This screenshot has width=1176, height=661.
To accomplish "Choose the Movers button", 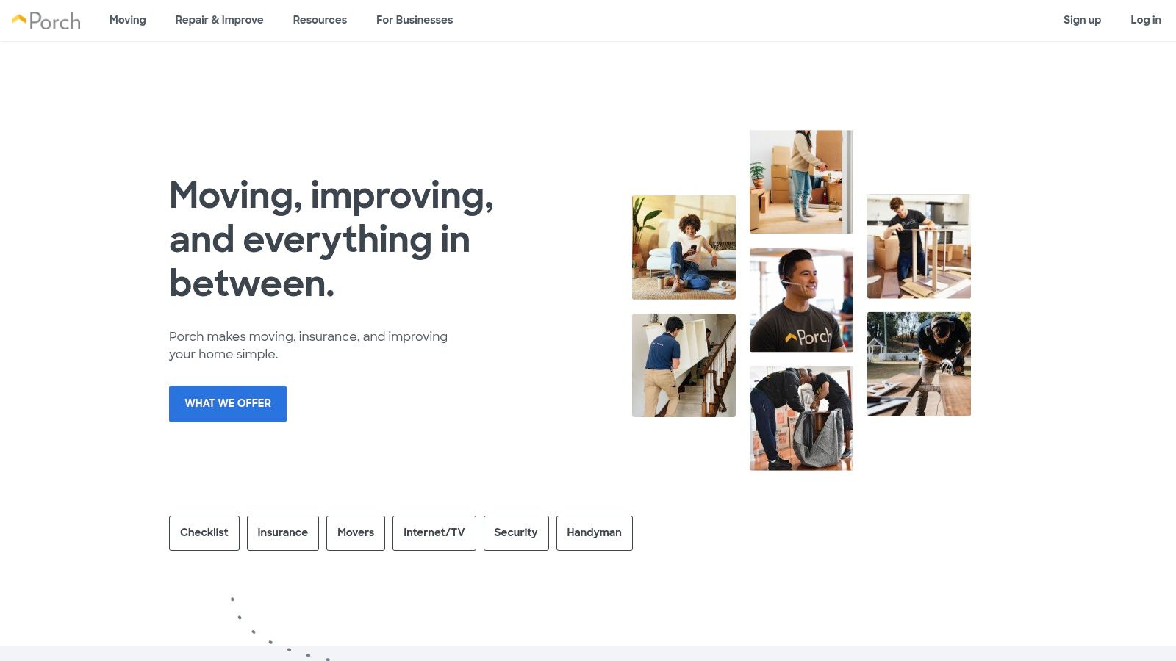I will [x=356, y=533].
